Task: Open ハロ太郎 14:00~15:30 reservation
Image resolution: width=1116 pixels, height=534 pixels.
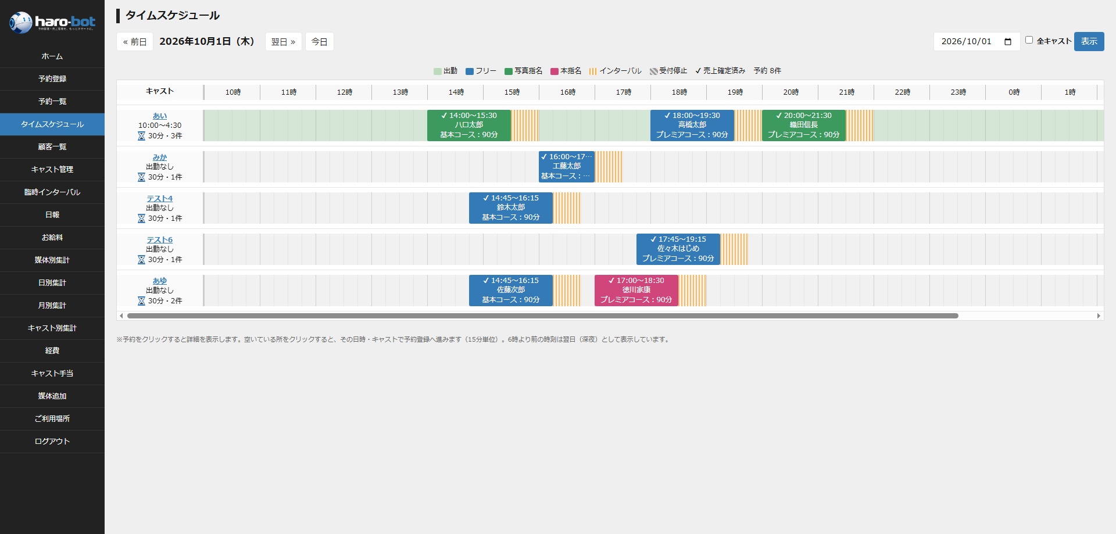Action: point(469,126)
